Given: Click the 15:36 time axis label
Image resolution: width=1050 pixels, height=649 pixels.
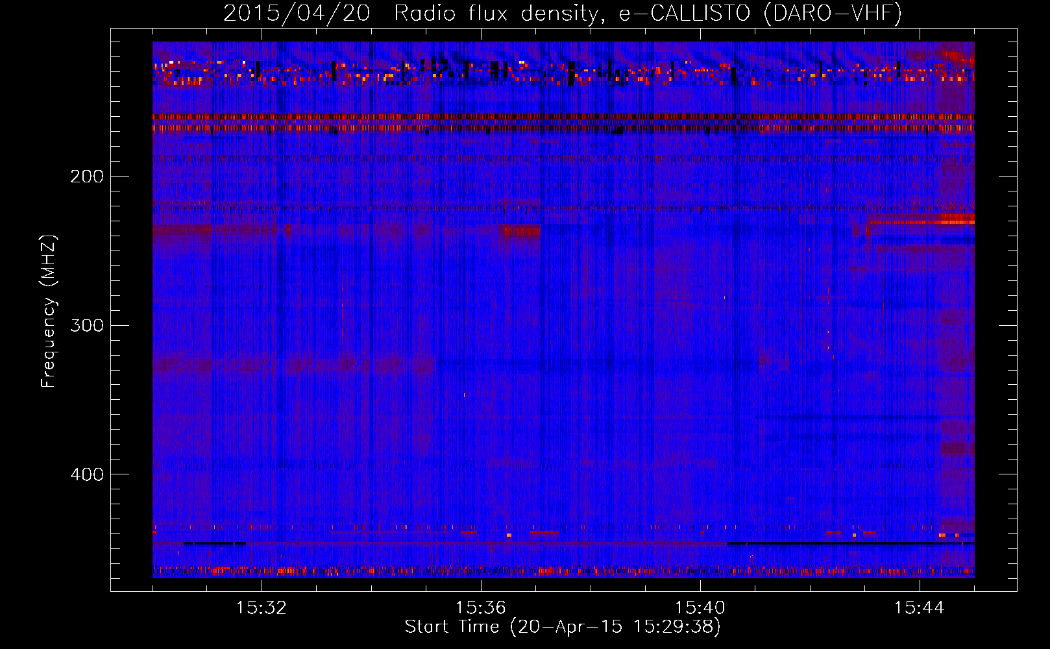Looking at the screenshot, I should click(x=480, y=608).
